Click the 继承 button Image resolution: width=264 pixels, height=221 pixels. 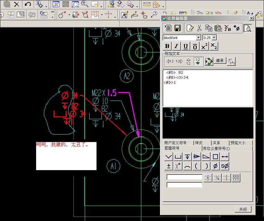click(220, 61)
